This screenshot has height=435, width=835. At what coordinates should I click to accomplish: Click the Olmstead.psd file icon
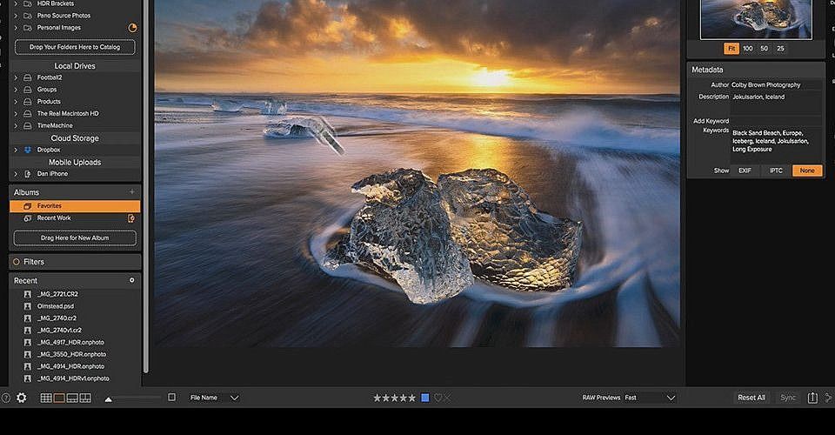point(28,306)
